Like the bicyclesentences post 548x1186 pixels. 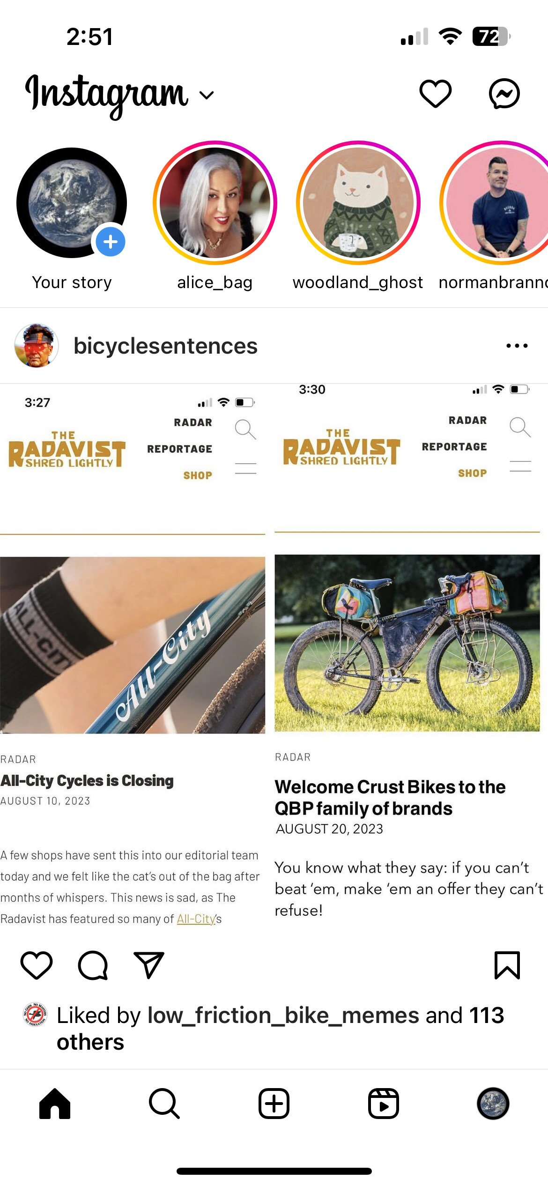tap(37, 965)
